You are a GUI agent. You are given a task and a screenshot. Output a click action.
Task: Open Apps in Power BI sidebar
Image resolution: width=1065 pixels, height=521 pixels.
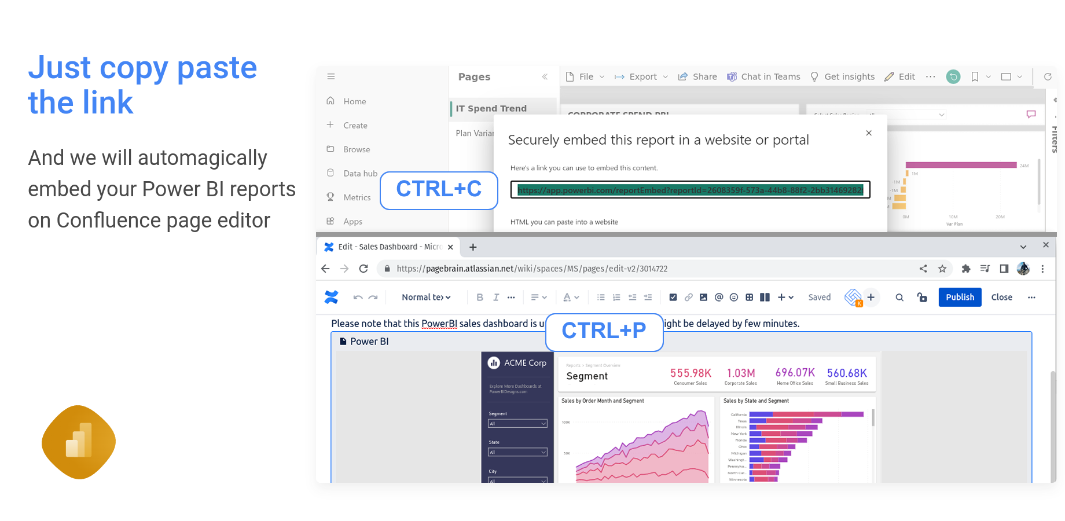pos(344,221)
